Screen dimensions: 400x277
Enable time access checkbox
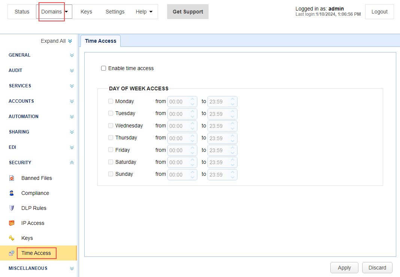104,68
